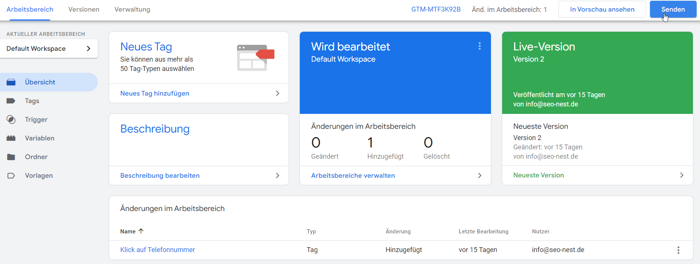Open three-dot menu for Klick auf Telefonnummer row

pyautogui.click(x=678, y=250)
